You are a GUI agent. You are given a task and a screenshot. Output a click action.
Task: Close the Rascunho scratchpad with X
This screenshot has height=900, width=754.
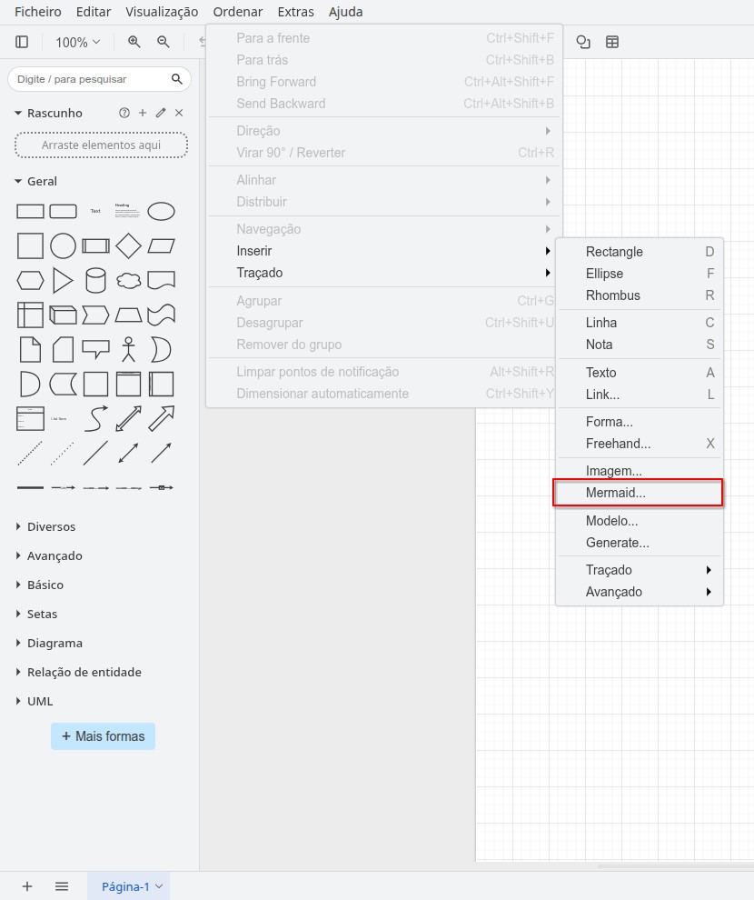(179, 113)
